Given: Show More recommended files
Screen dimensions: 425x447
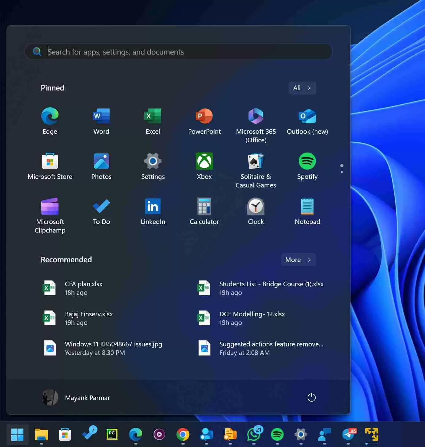Looking at the screenshot, I should 298,260.
